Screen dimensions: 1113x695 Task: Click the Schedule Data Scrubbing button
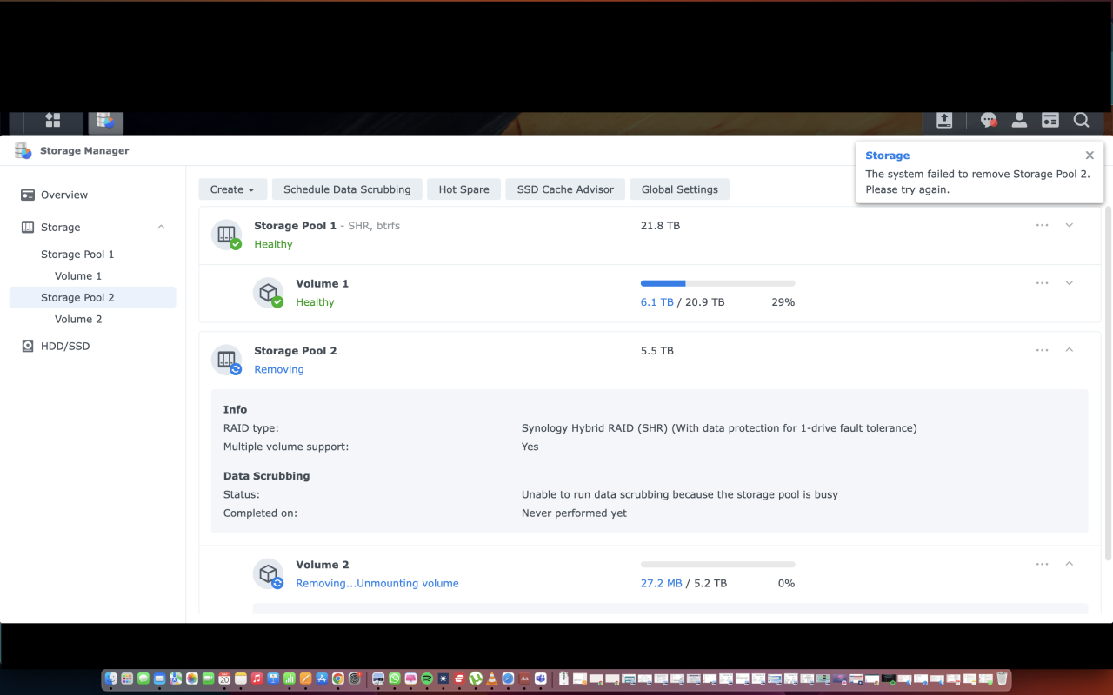tap(347, 189)
